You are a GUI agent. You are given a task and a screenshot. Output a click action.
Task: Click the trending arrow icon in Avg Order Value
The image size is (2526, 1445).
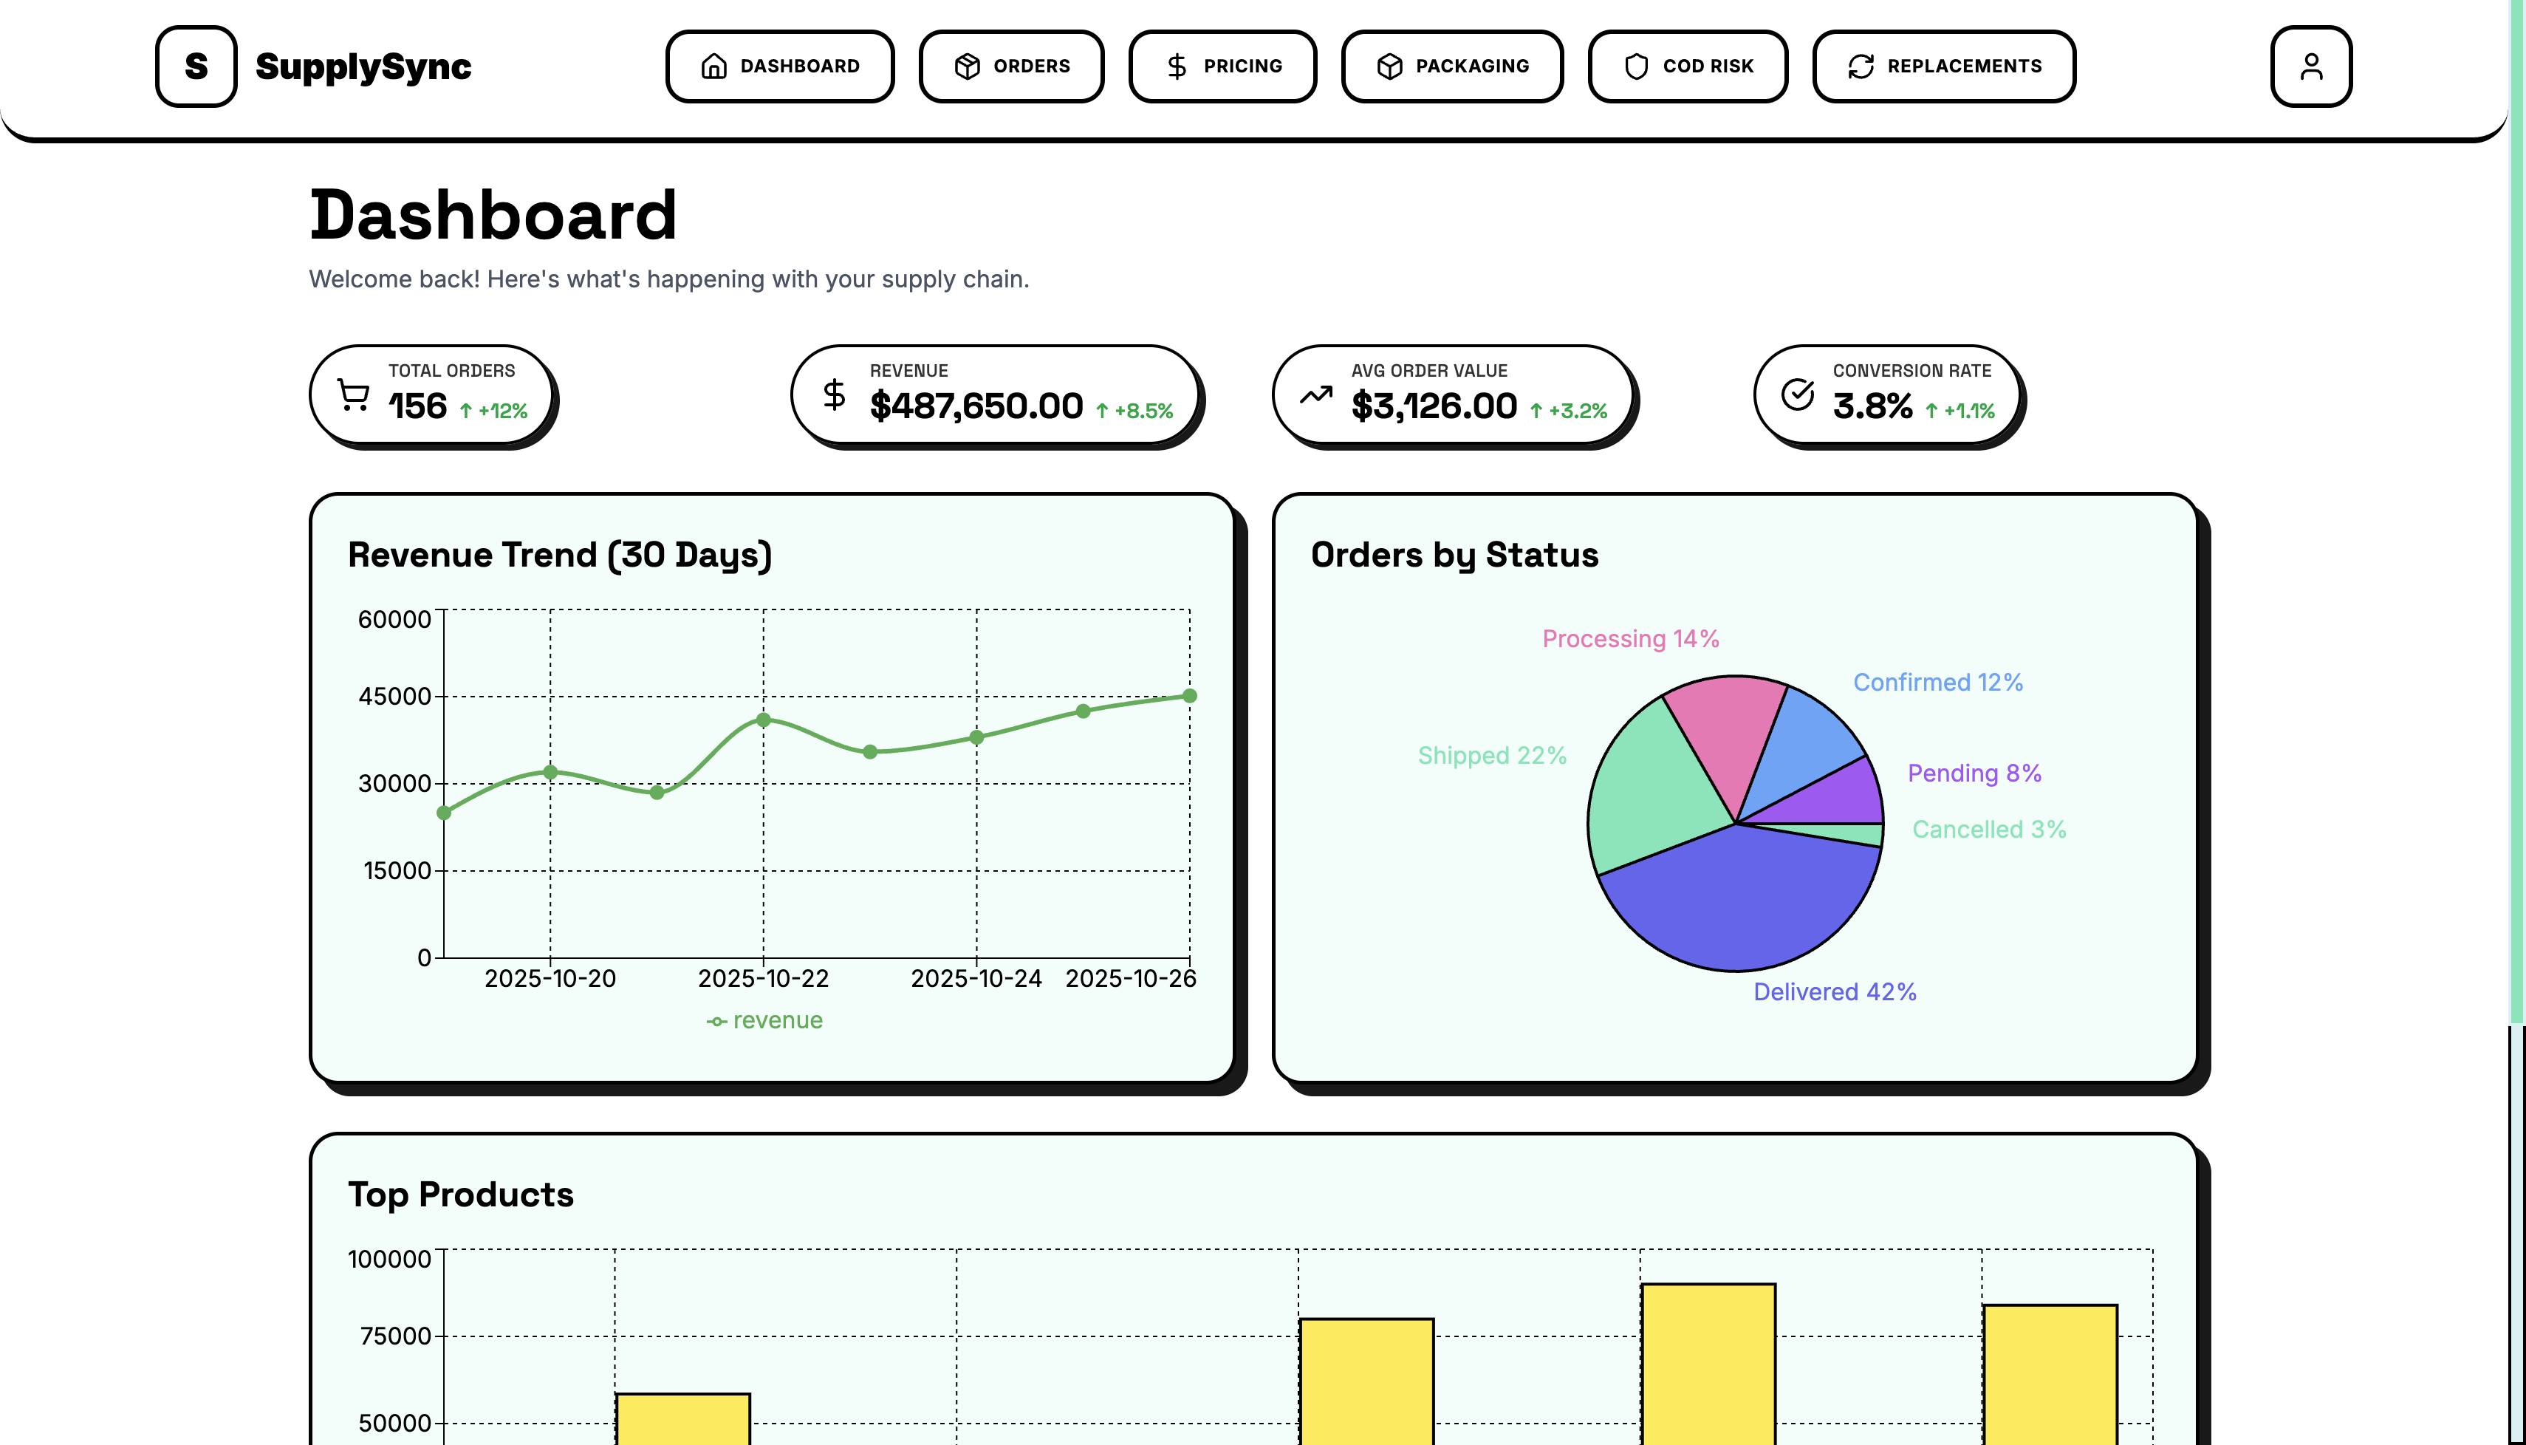tap(1315, 395)
